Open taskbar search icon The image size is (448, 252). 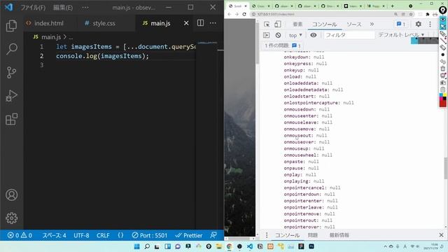[147, 246]
